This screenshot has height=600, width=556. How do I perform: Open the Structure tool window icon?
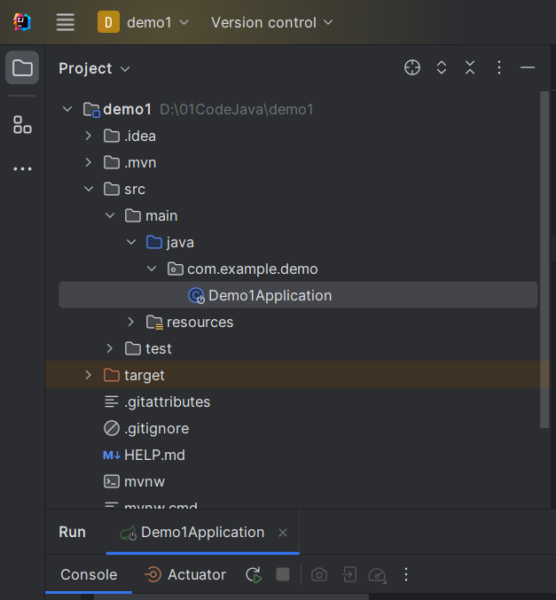click(22, 124)
